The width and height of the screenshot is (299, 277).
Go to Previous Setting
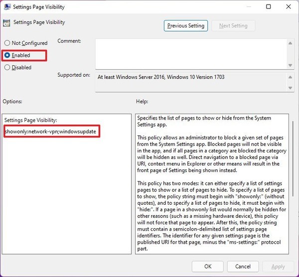click(186, 26)
